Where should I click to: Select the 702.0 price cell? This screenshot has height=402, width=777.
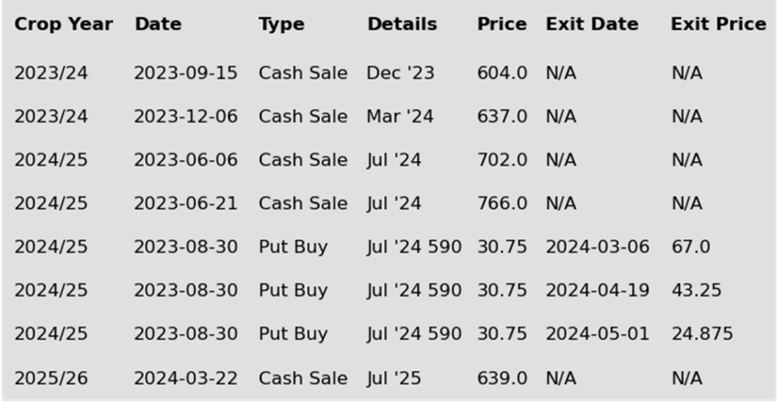[x=502, y=160]
